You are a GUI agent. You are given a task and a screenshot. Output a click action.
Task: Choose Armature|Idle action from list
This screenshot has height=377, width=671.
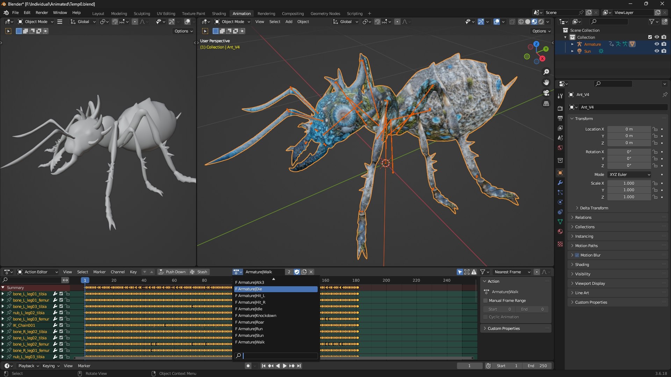coord(276,309)
